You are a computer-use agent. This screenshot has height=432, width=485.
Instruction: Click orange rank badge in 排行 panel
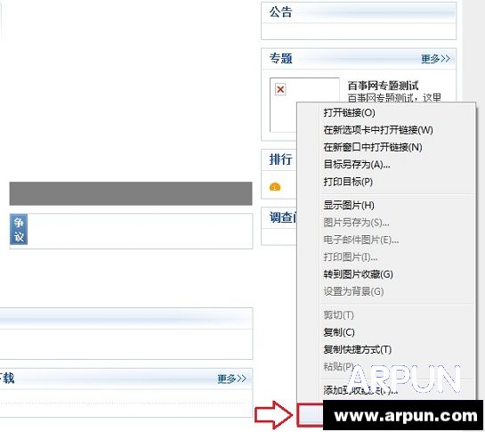[x=275, y=187]
